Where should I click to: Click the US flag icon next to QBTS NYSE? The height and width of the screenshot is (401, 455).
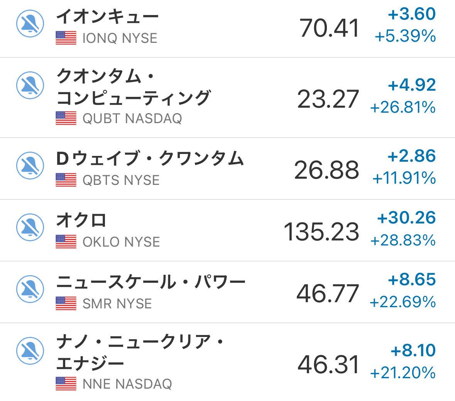66,180
